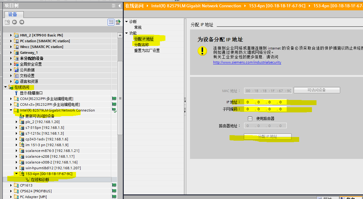Select the 设备 tab
Viewport: 363px width, 199px height.
pyautogui.click(x=13, y=14)
